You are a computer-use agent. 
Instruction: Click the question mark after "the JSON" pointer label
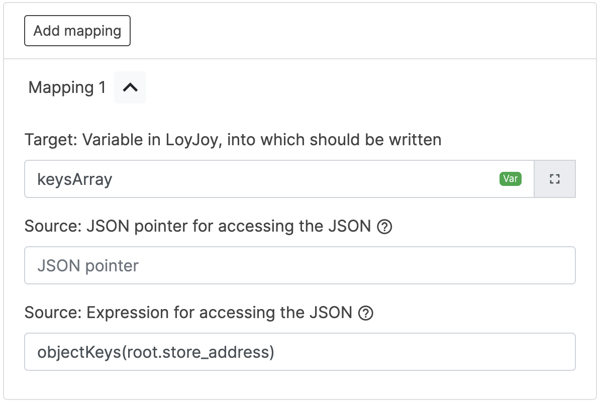384,227
